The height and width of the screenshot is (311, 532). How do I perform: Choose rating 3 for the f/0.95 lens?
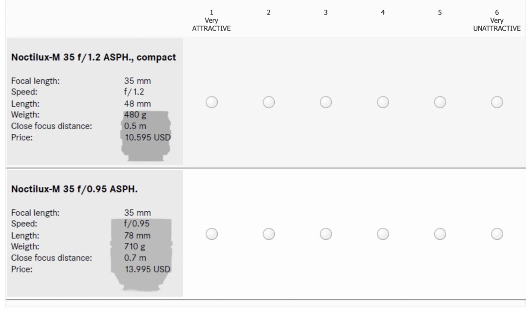coord(325,234)
